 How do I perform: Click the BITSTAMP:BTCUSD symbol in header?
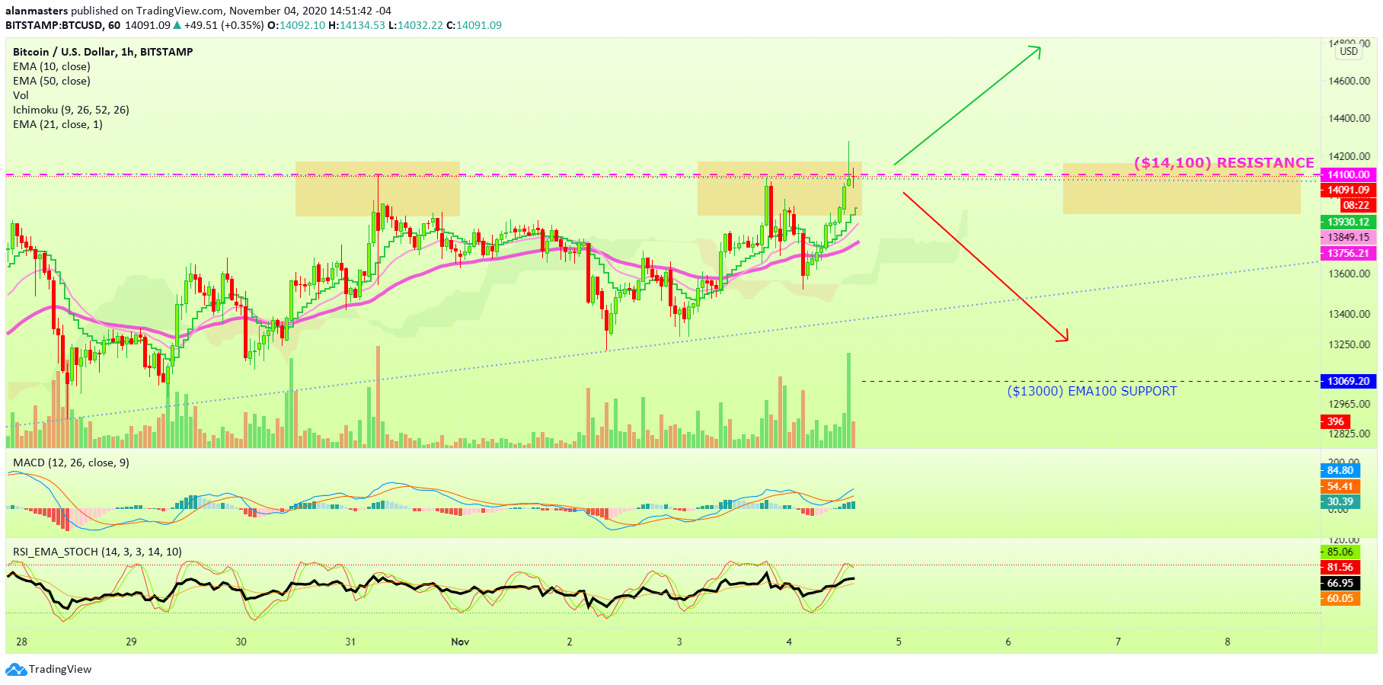tap(54, 25)
